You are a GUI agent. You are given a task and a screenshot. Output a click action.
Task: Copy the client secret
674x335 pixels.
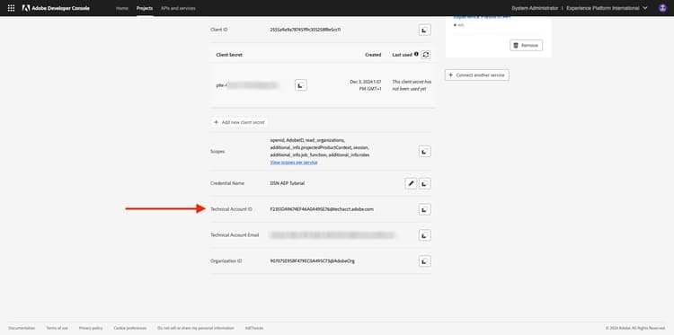[x=301, y=85]
